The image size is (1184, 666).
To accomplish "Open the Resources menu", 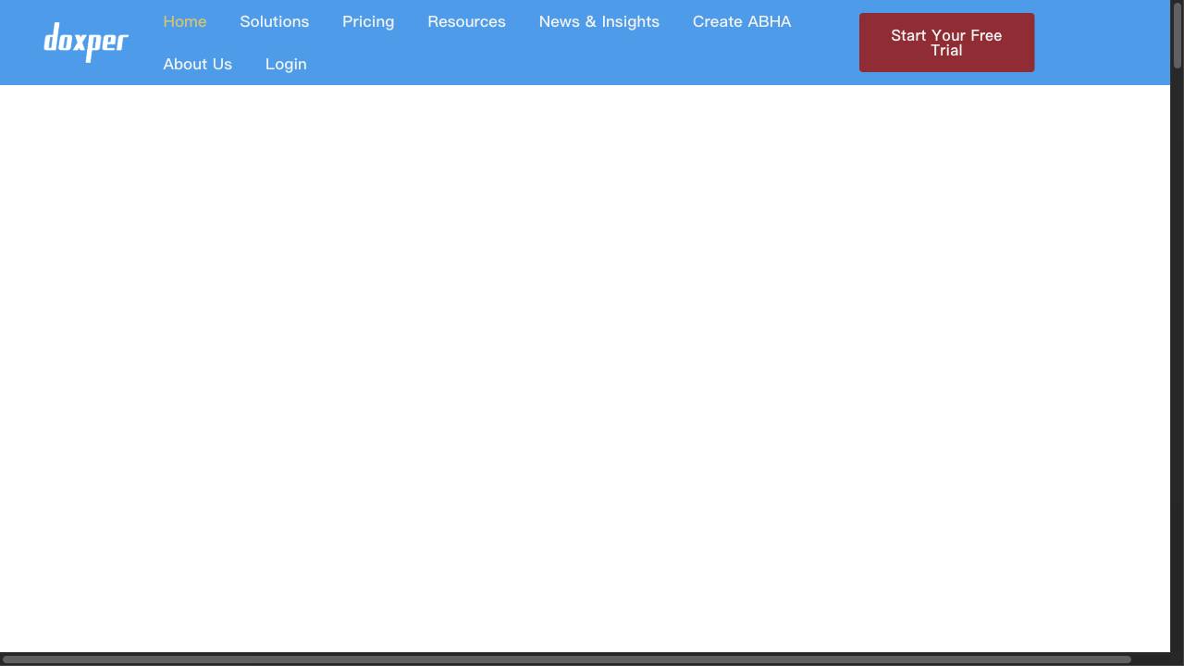I will [x=466, y=21].
